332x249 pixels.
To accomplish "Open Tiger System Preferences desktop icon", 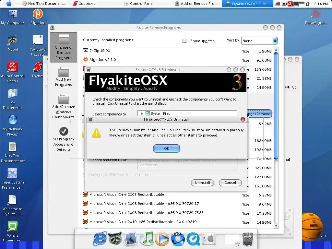I will [13, 179].
